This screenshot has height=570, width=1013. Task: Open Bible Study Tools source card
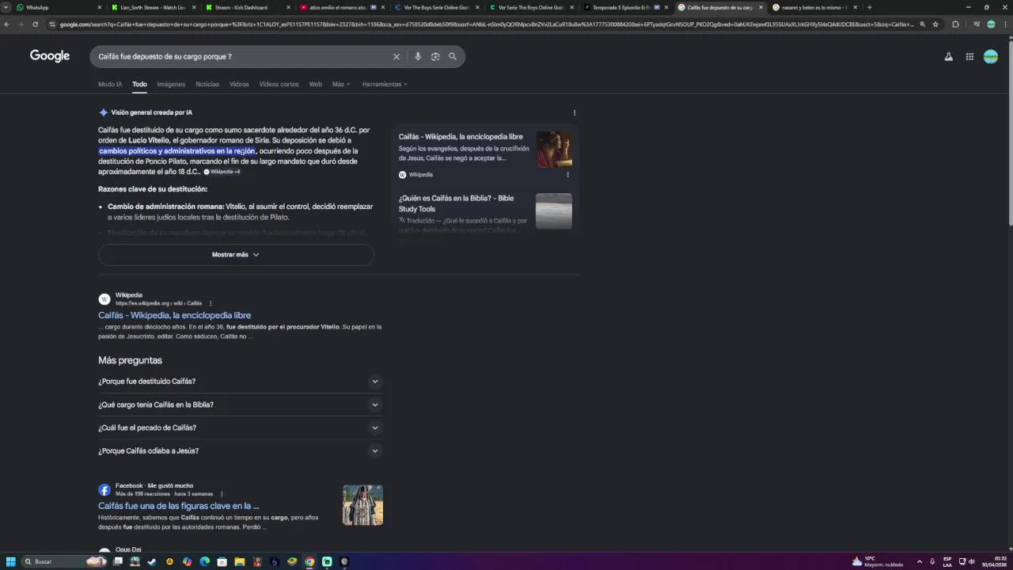(485, 212)
